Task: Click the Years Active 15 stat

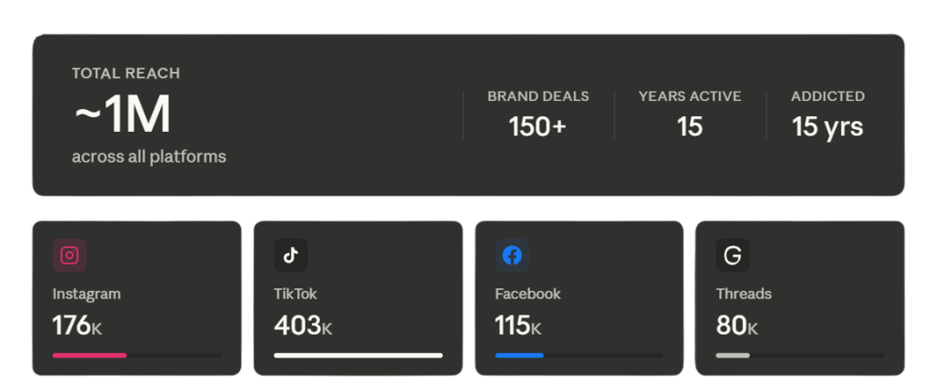Action: click(689, 126)
